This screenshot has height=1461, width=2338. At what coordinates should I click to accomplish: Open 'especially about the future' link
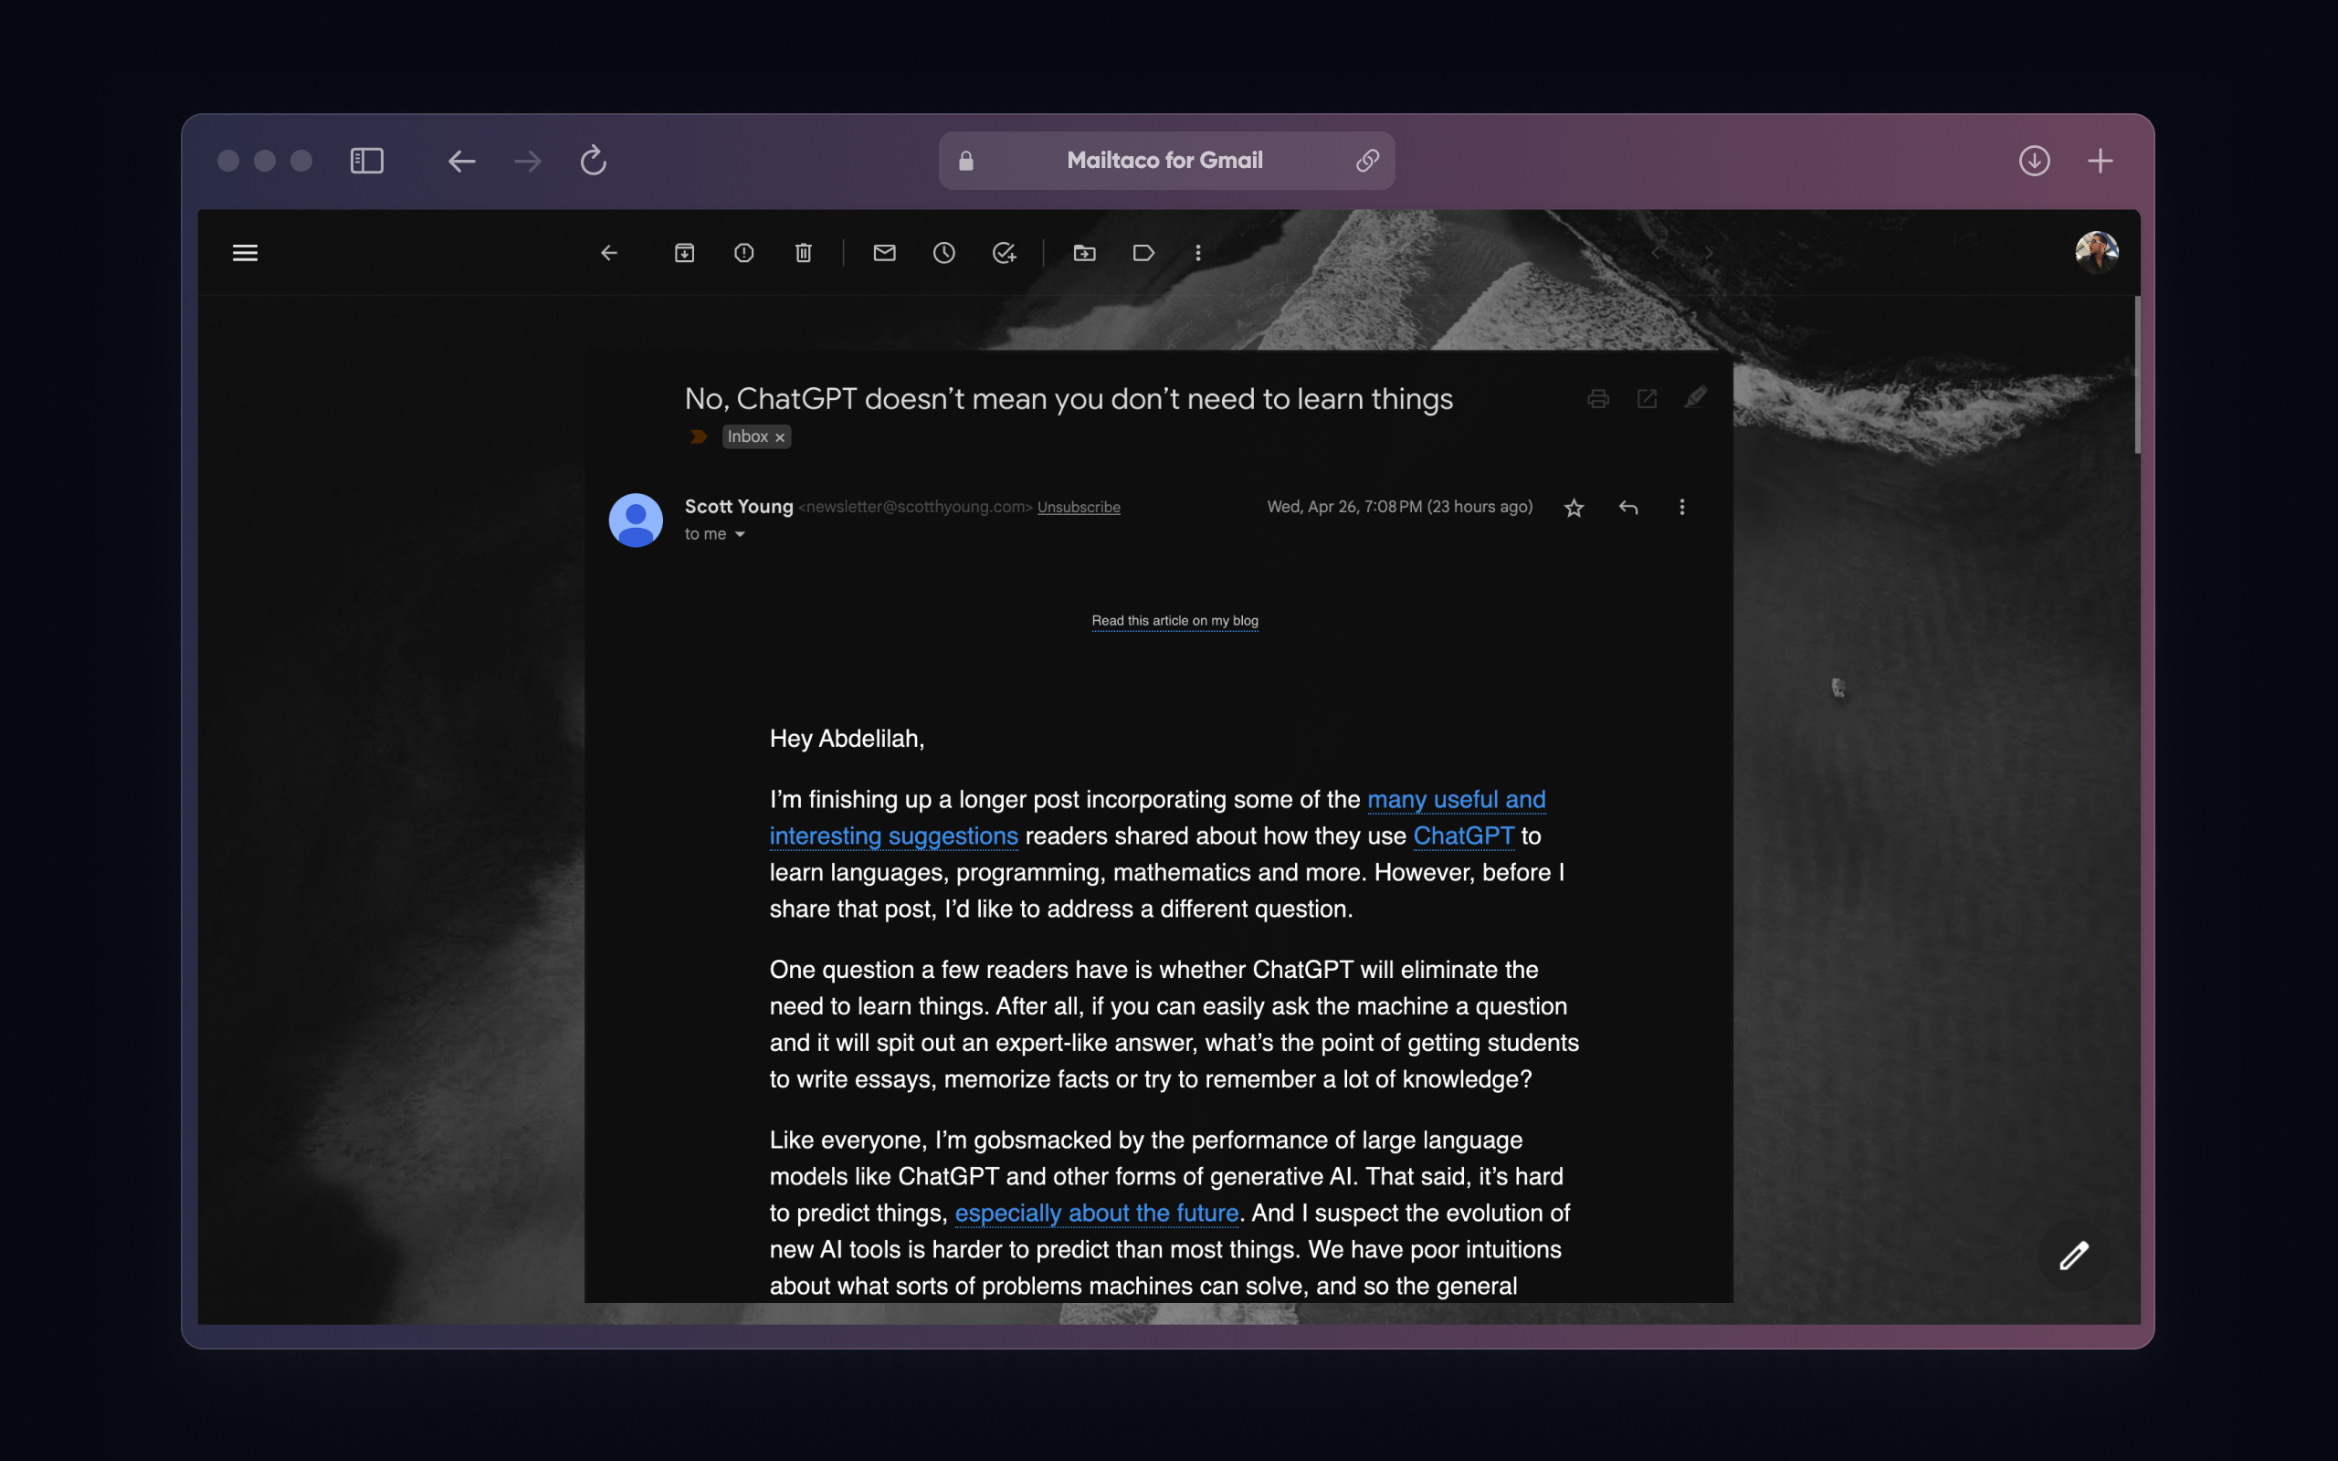[x=1097, y=1213]
